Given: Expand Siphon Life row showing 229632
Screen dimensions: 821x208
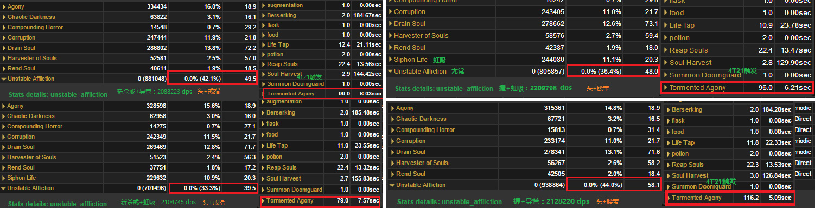Looking at the screenshot, I should (x=4, y=178).
